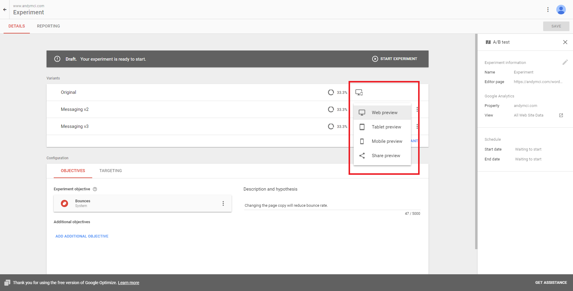Viewport: 573px width, 291px height.
Task: Open the top-right three-dot options menu
Action: click(548, 10)
